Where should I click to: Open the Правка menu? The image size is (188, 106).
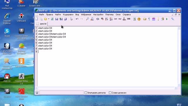click(50, 14)
